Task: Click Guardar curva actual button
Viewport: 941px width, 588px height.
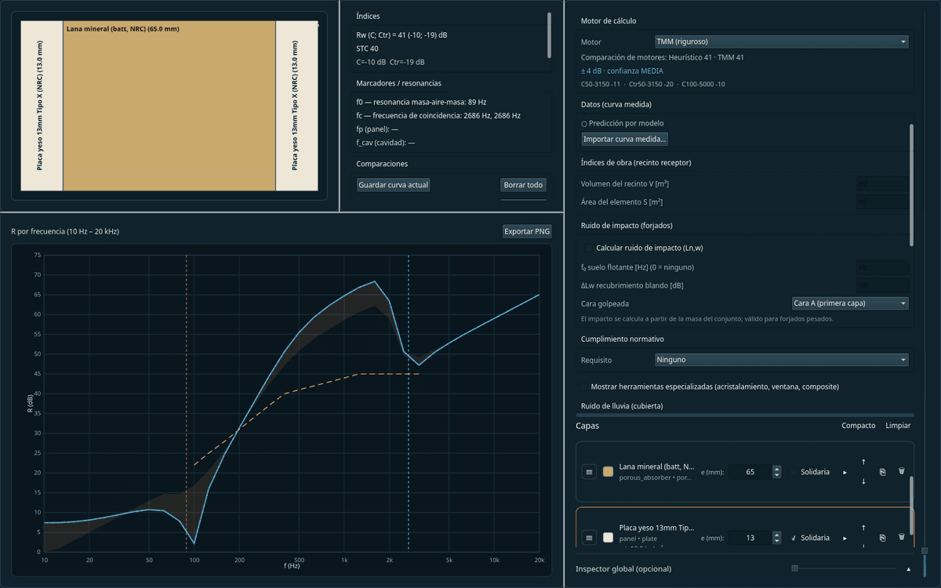Action: point(393,185)
